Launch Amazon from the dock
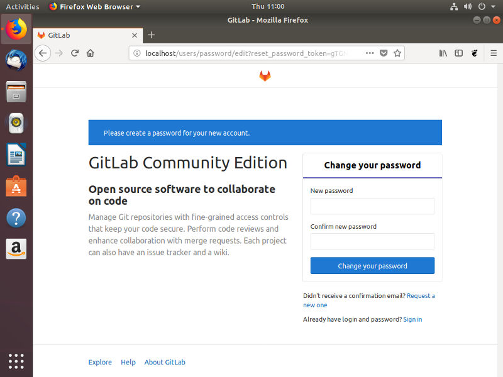503x377 pixels. [16, 248]
